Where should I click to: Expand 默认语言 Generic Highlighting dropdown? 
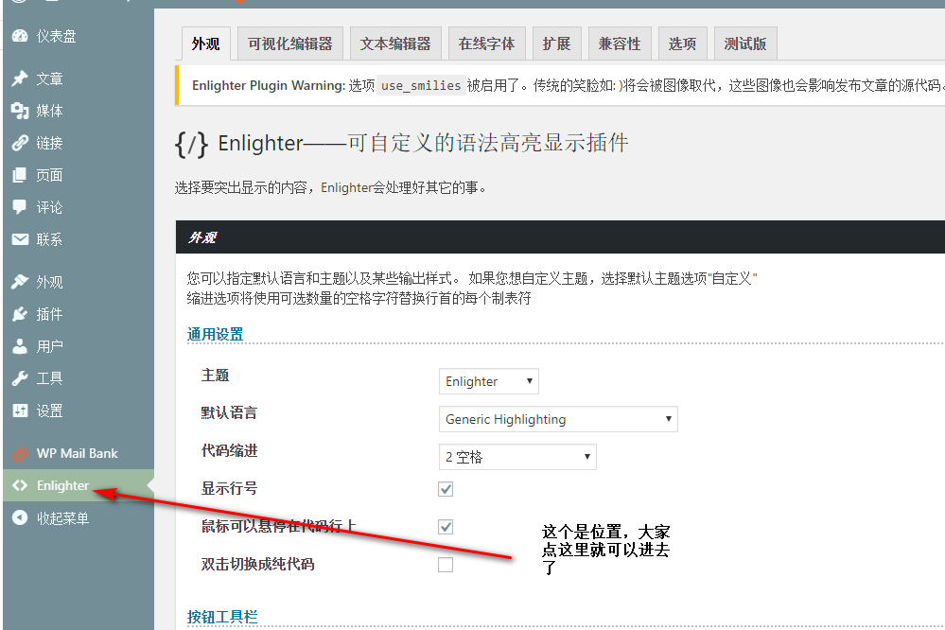coord(558,419)
